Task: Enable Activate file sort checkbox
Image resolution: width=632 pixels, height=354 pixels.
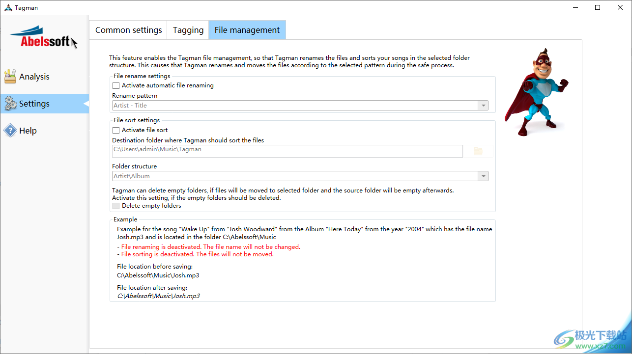Action: [116, 130]
